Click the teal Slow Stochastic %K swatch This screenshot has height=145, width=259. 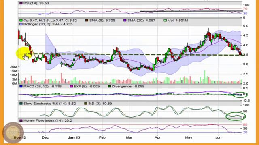[x=21, y=104]
